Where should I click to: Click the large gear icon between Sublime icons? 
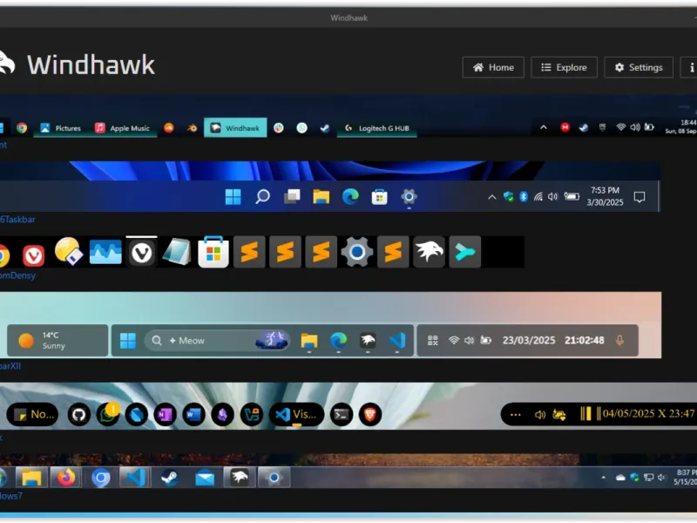click(357, 252)
